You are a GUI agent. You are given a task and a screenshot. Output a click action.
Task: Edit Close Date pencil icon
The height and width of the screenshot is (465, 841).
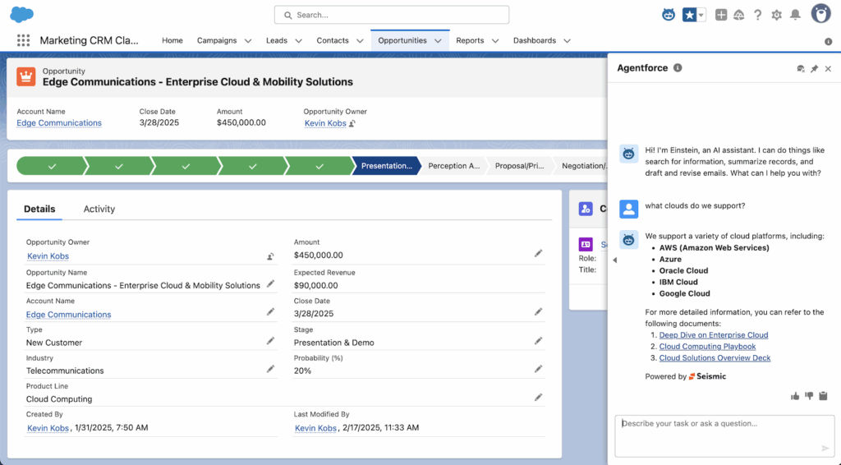click(538, 311)
